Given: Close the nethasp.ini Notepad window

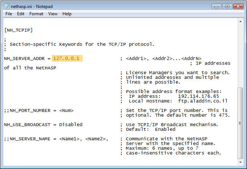Looking at the screenshot, I should [x=238, y=6].
